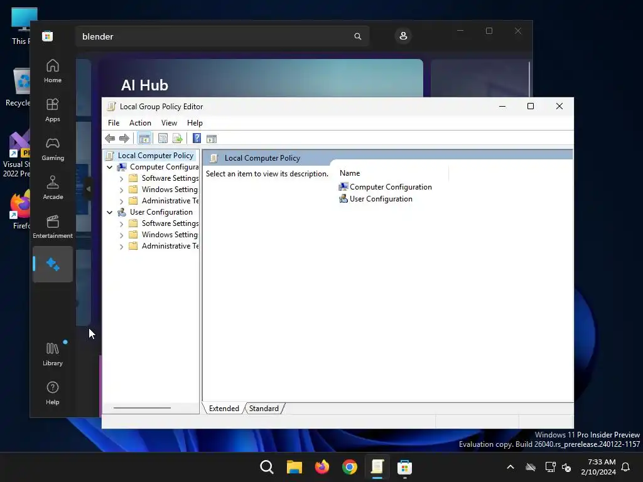Viewport: 643px width, 482px height.
Task: Collapse User Configuration tree node
Action: [109, 212]
